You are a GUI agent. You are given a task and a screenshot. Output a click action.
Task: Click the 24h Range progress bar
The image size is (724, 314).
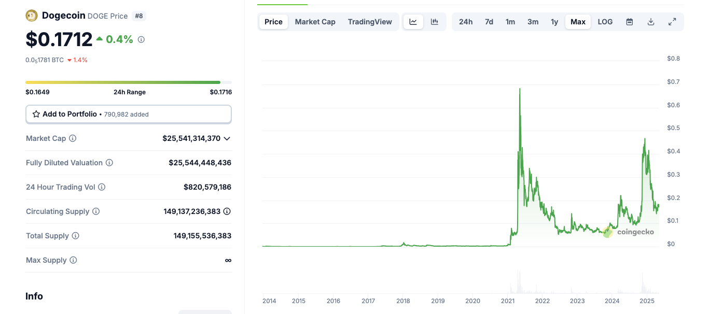tap(129, 82)
